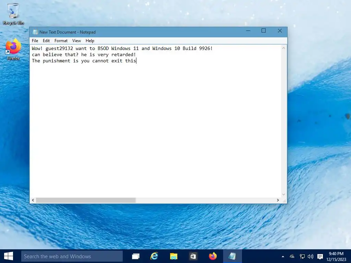Open the Help menu
This screenshot has width=351, height=263.
coord(90,41)
